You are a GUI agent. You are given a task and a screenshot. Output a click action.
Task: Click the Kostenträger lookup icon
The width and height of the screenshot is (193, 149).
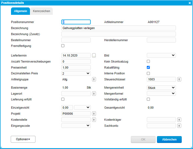tap(179, 120)
